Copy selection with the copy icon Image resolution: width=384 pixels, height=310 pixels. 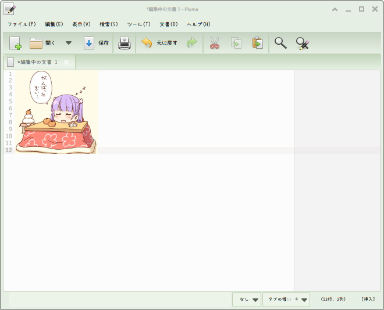[236, 43]
